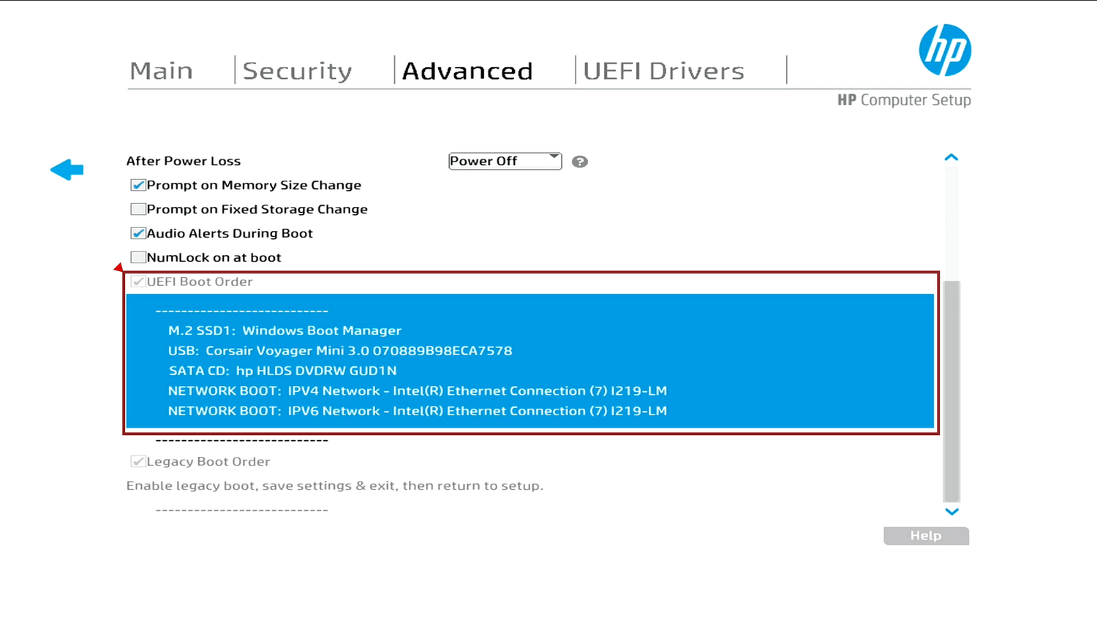The image size is (1097, 617).
Task: Toggle the UEFI Boot Order checkbox
Action: pyautogui.click(x=137, y=281)
